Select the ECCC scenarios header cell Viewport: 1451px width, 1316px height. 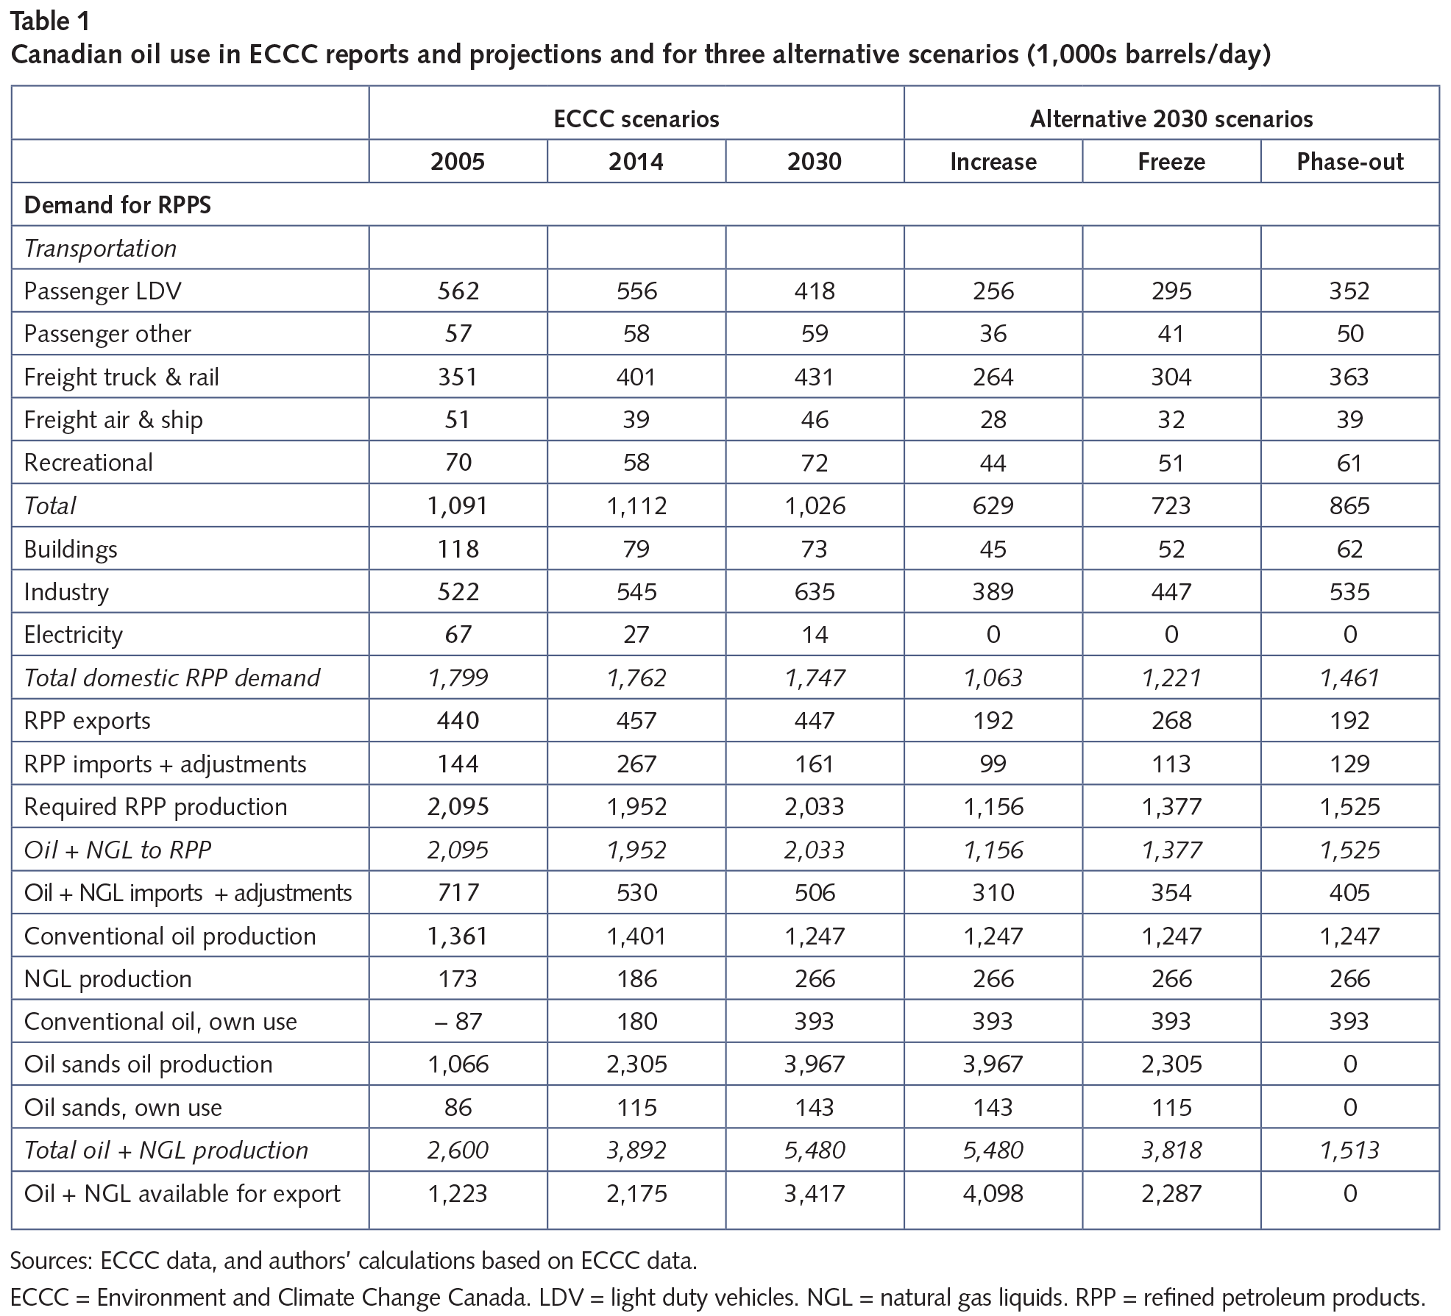[x=636, y=119]
